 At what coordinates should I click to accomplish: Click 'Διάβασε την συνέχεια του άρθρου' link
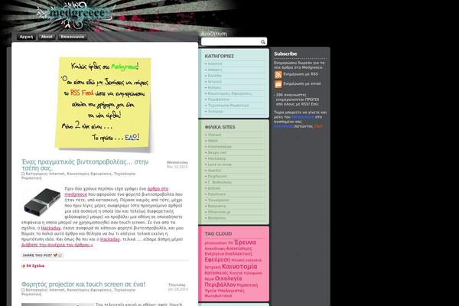(x=57, y=245)
